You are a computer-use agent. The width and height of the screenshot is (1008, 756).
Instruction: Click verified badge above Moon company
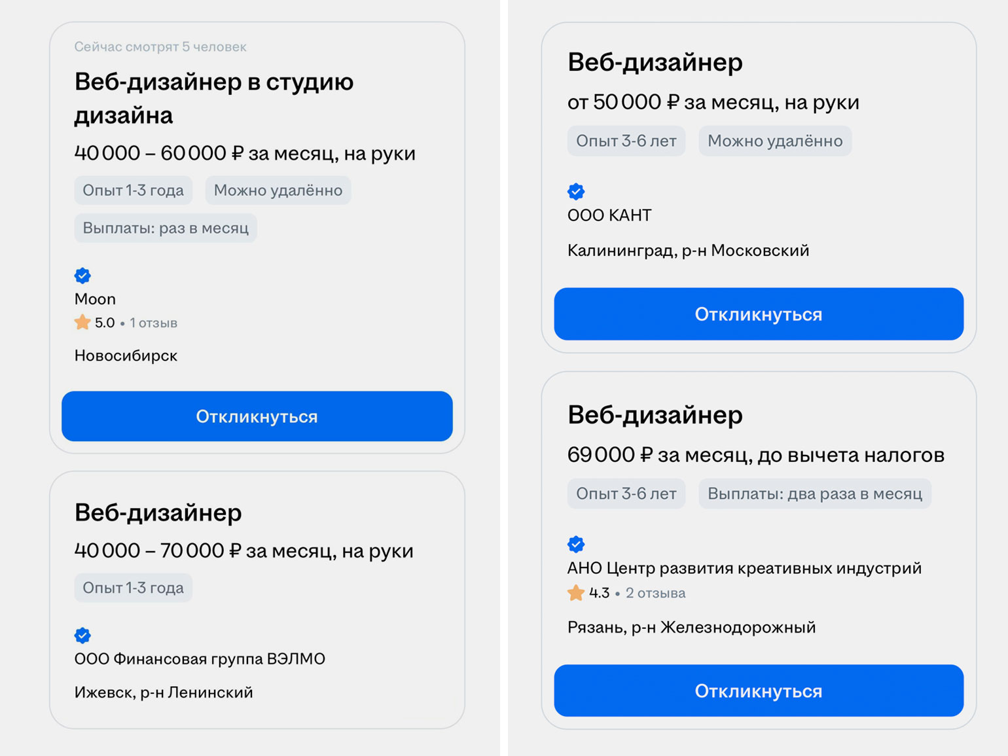click(x=82, y=276)
